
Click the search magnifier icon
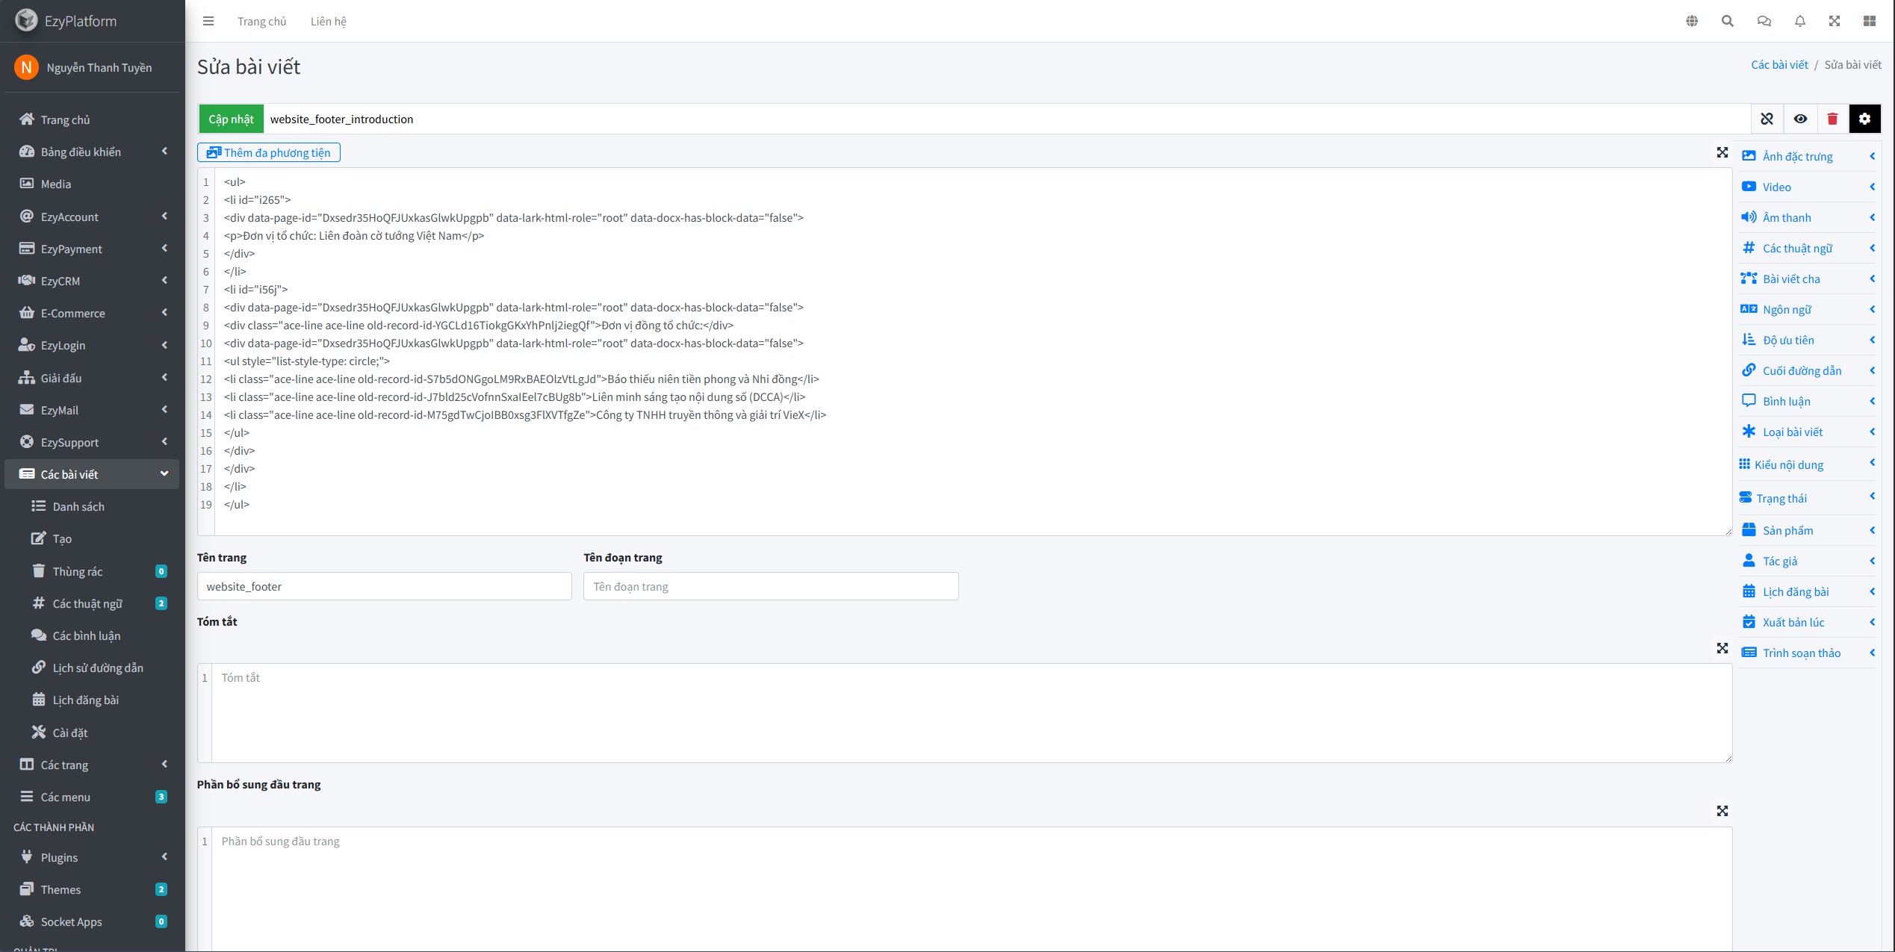click(1728, 21)
